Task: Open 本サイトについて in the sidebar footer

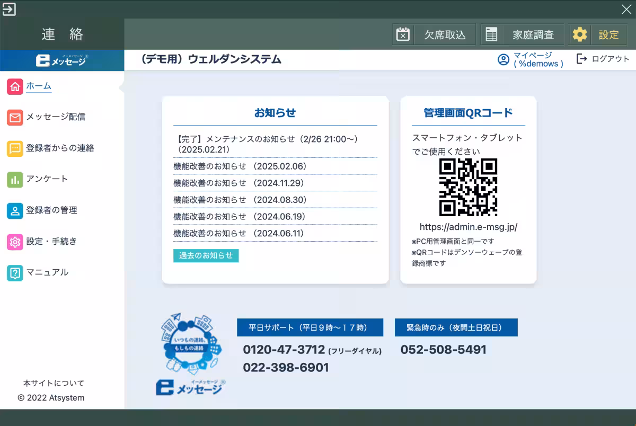Action: (x=54, y=383)
